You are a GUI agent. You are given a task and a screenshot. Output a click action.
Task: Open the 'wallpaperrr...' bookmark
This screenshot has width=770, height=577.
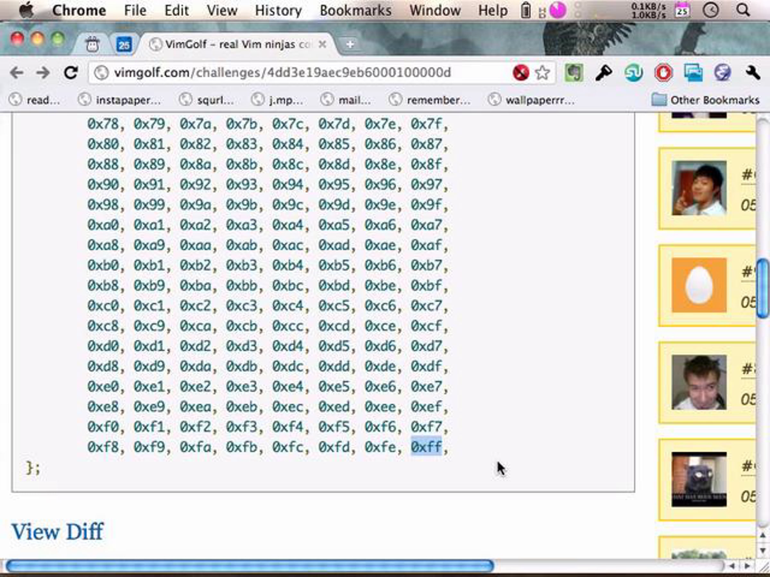pos(531,100)
